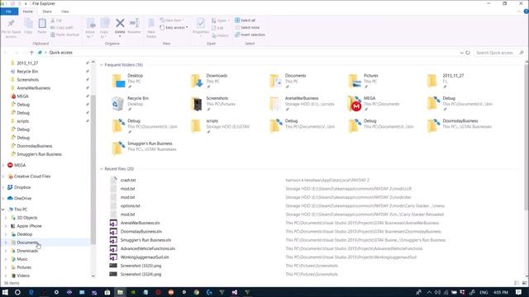Click Documents under This PC in navigation pane
The image size is (529, 297).
pos(27,243)
